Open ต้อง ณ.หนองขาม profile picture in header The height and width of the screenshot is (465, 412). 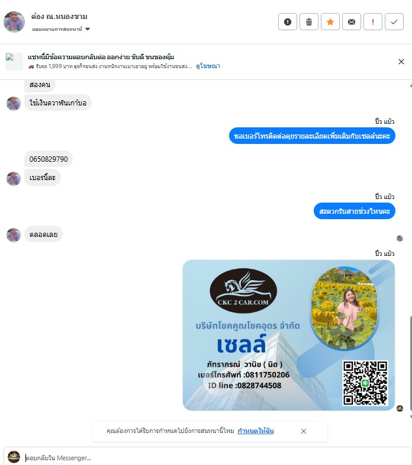coord(14,22)
